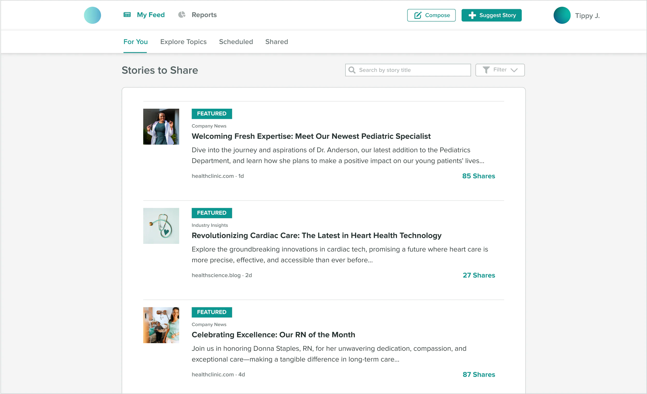Expand the Filter options chevron
647x394 pixels.
(x=514, y=70)
